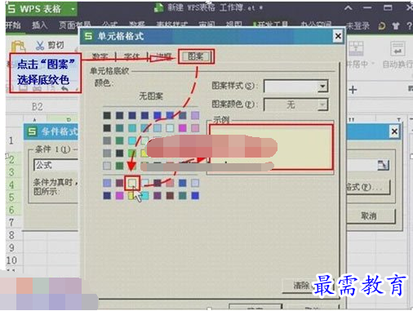The image size is (413, 311).
Task: Pick the bright green swatch in the fourth palette row
Action: click(132, 153)
